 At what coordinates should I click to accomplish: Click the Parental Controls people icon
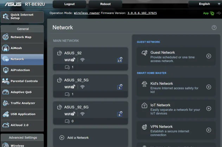point(6,81)
